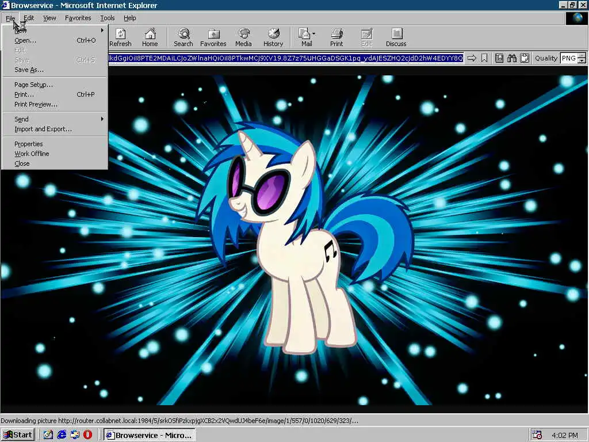The height and width of the screenshot is (442, 589).
Task: Expand the New submenu in File menu
Action: (55, 31)
